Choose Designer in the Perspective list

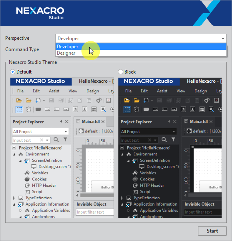[x=141, y=53]
